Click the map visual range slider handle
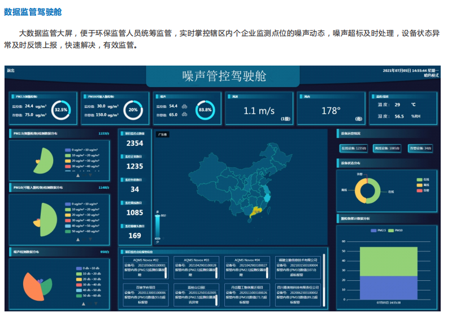The height and width of the screenshot is (321, 452). 157,216
